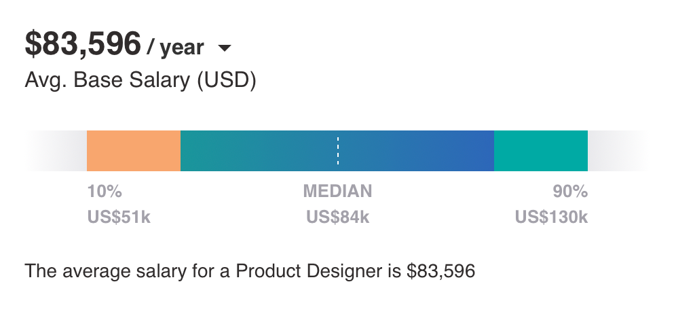Click the gray faded left bar end

[x=56, y=151]
